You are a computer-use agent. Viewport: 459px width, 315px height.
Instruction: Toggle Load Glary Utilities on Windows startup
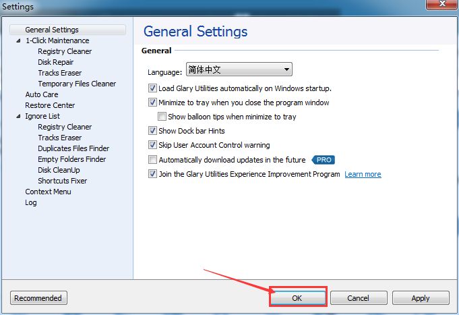coord(152,88)
